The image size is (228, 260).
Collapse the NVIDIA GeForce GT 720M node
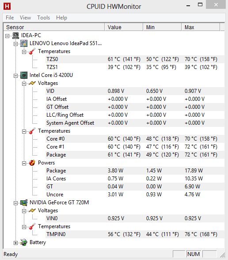(x=15, y=203)
